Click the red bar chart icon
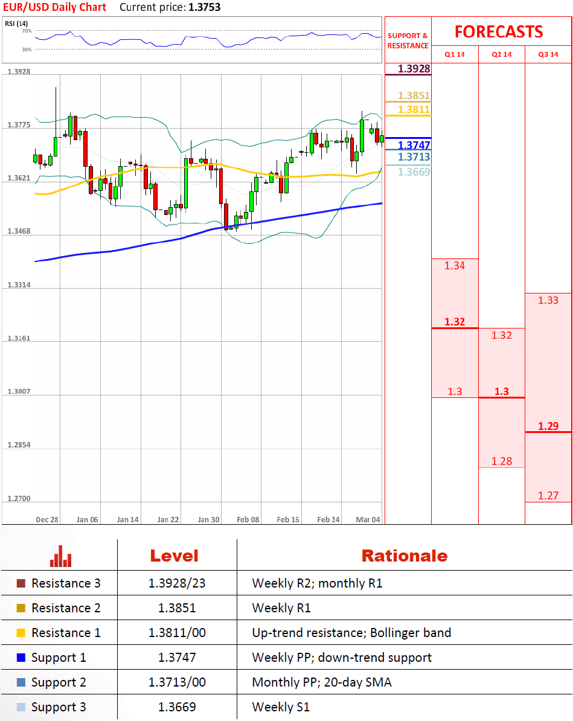573x721 pixels. point(60,556)
